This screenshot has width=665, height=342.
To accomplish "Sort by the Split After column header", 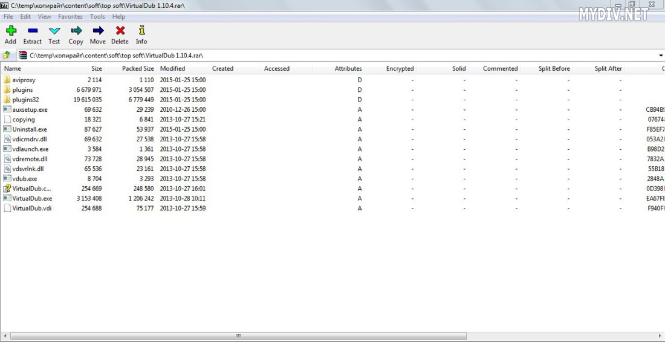I will 598,68.
